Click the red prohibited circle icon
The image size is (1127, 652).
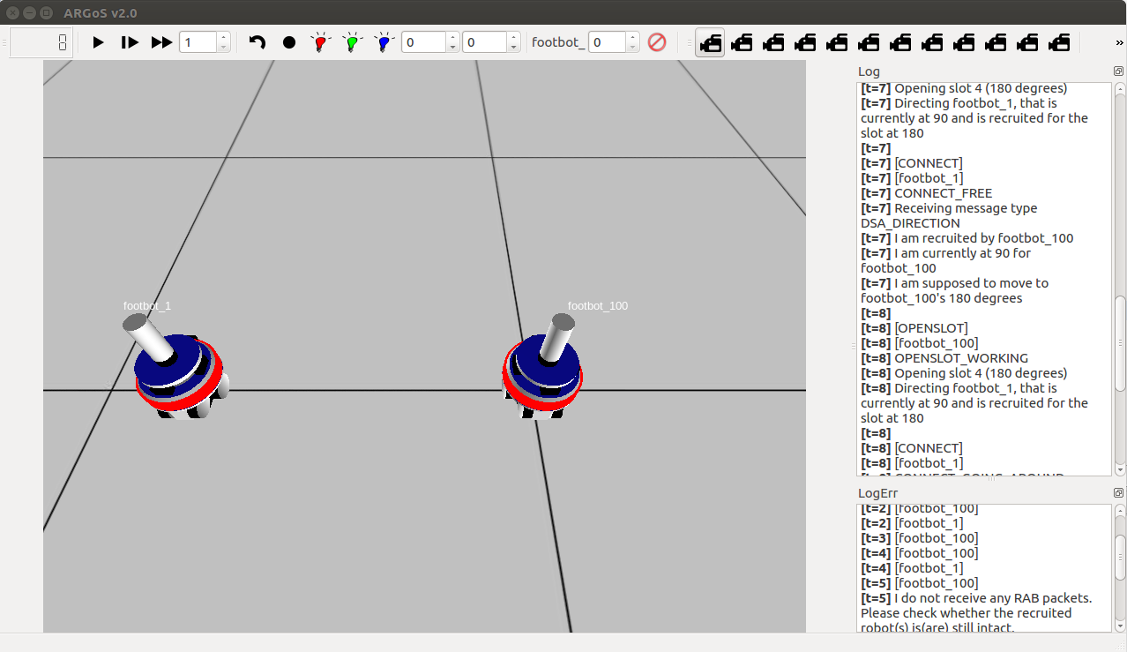(657, 42)
